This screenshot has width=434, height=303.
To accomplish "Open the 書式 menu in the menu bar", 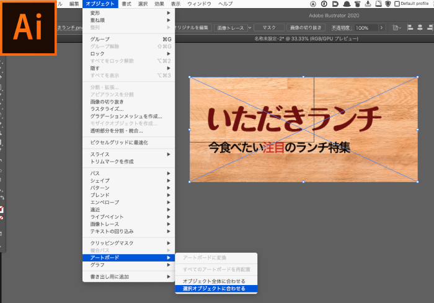I will click(126, 4).
